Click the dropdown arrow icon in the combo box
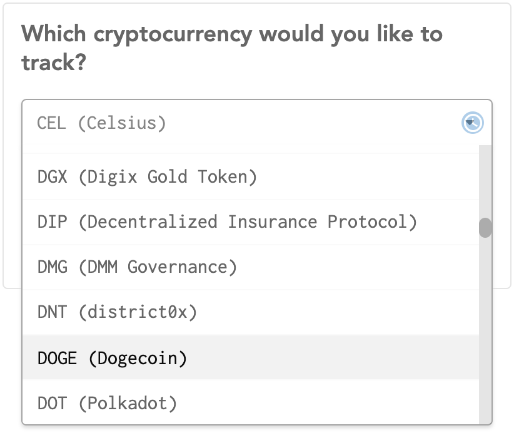 coord(472,123)
